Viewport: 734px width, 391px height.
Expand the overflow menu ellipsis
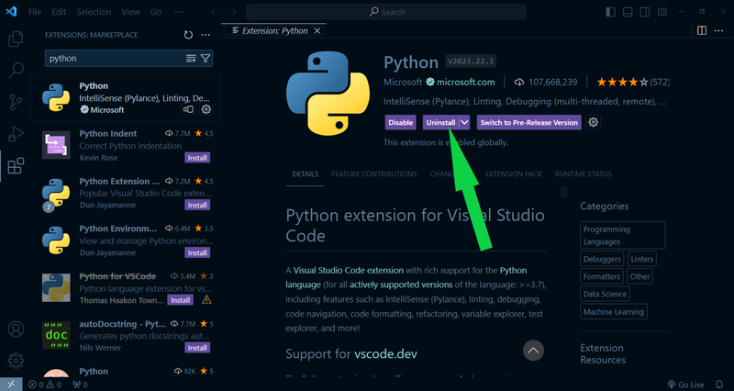pyautogui.click(x=179, y=12)
